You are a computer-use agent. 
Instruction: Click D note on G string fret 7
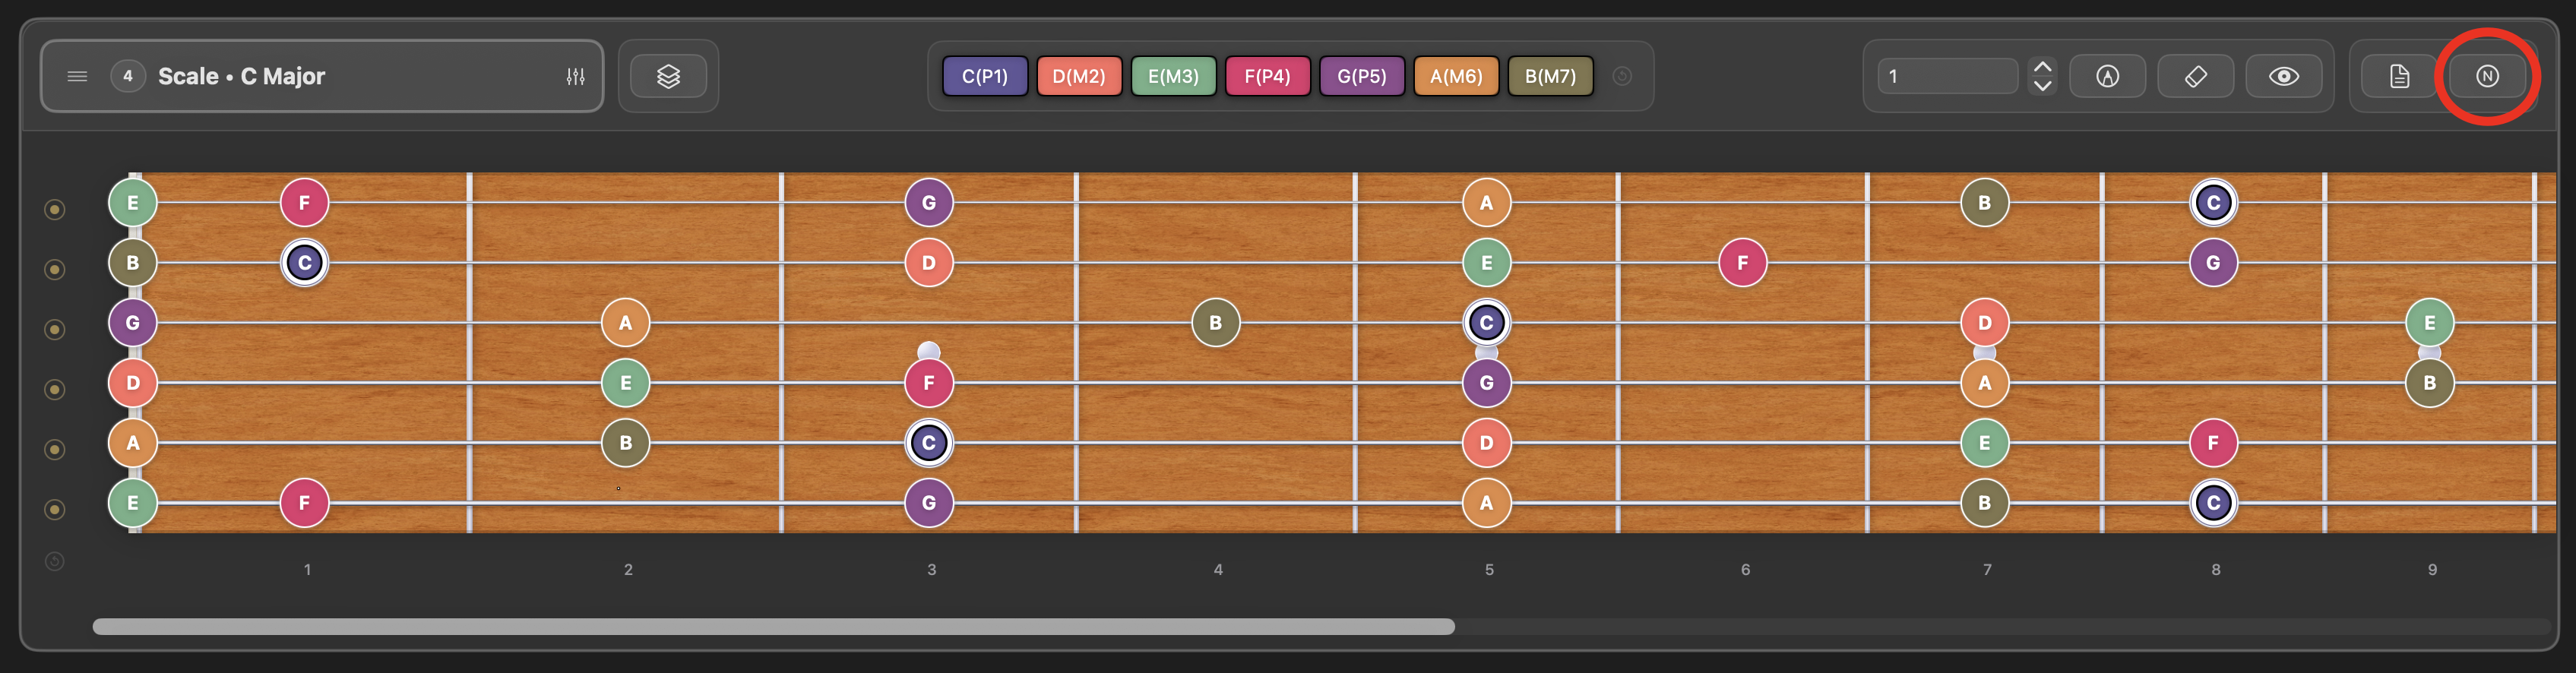point(1985,323)
